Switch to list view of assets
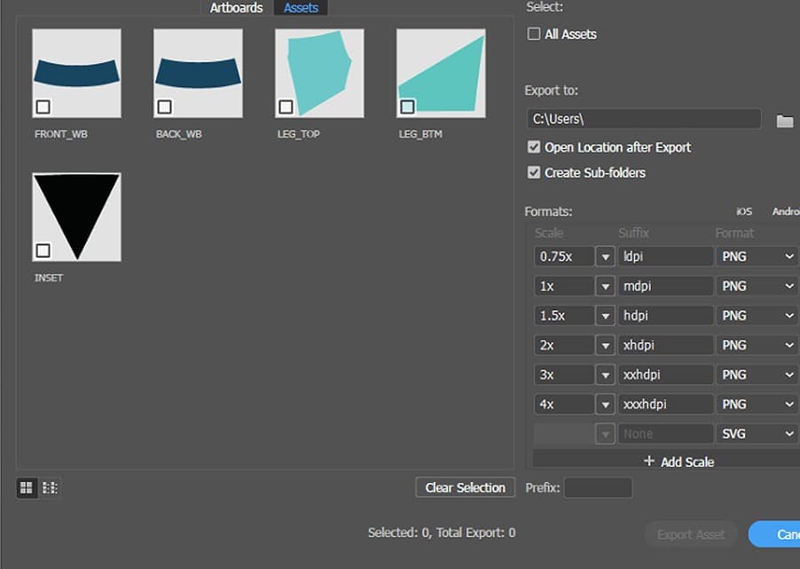 (50, 487)
